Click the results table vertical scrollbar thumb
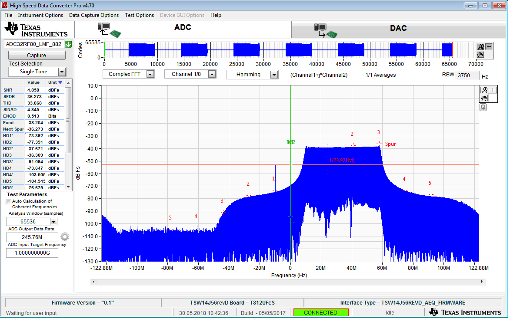This screenshot has height=318, width=510. tap(68, 120)
